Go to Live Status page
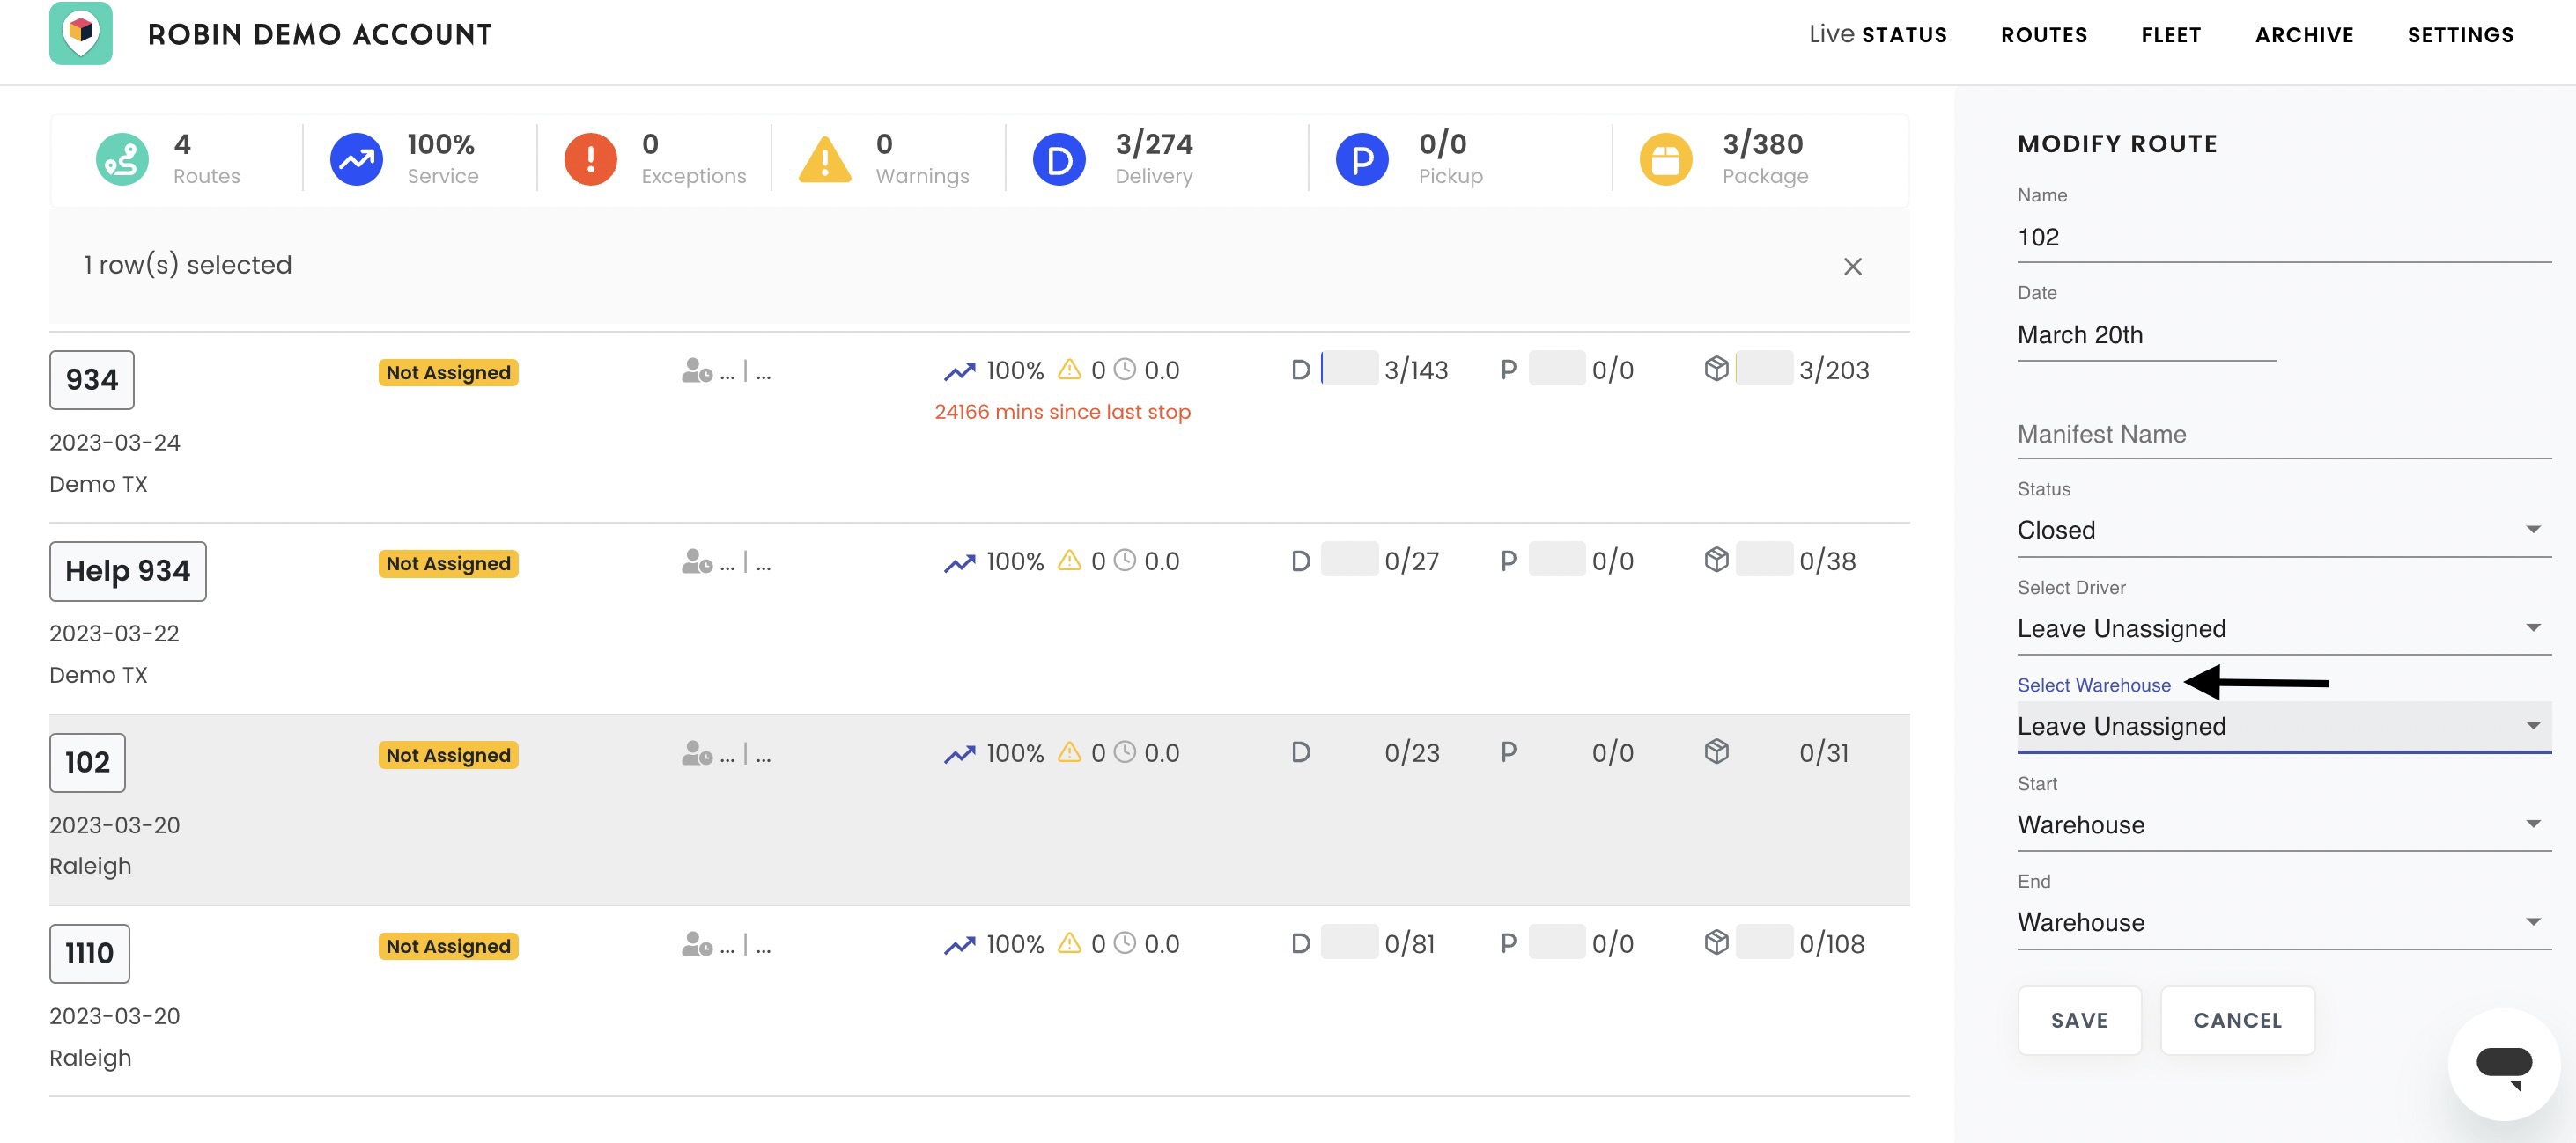The image size is (2576, 1143). tap(1877, 35)
